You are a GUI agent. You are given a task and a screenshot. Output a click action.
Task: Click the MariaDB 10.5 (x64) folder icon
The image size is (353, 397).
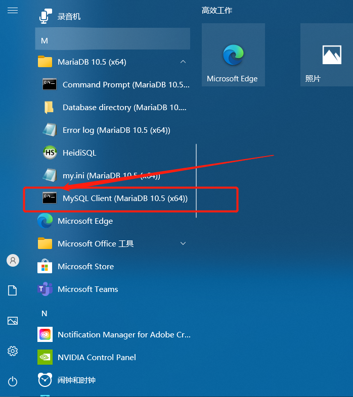coord(45,62)
